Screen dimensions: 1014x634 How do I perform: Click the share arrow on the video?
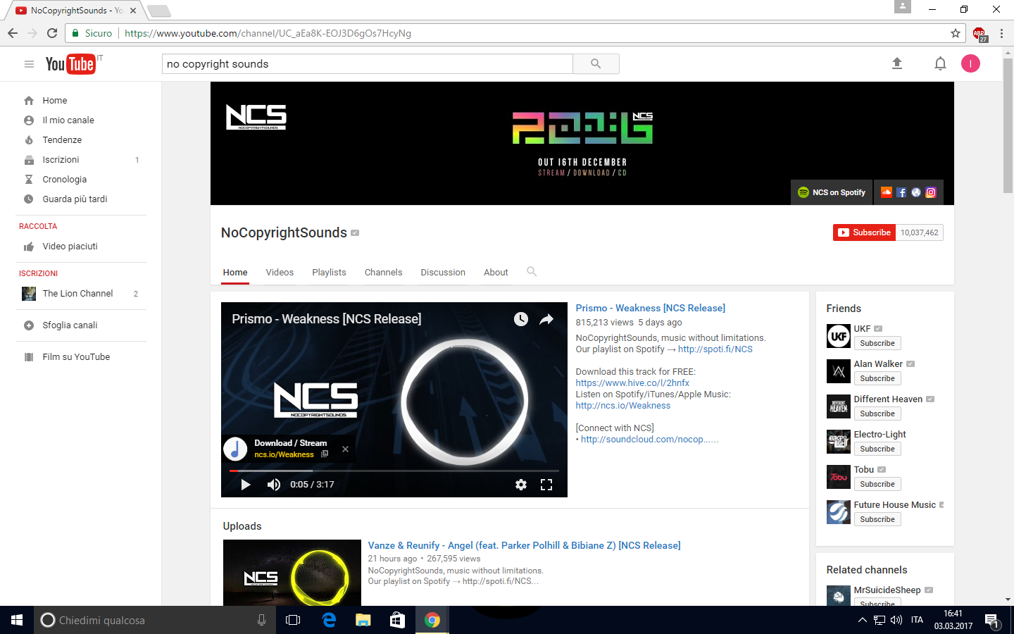click(546, 319)
